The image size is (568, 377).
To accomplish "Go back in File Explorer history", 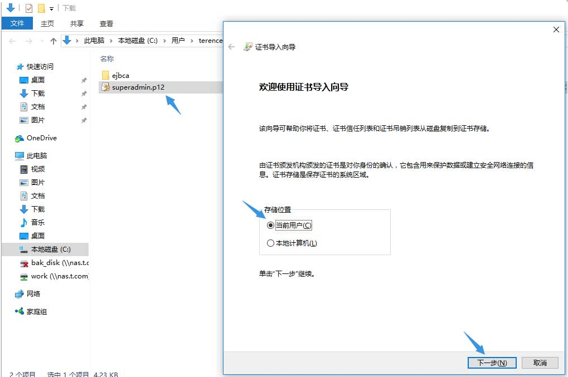I will pos(12,41).
